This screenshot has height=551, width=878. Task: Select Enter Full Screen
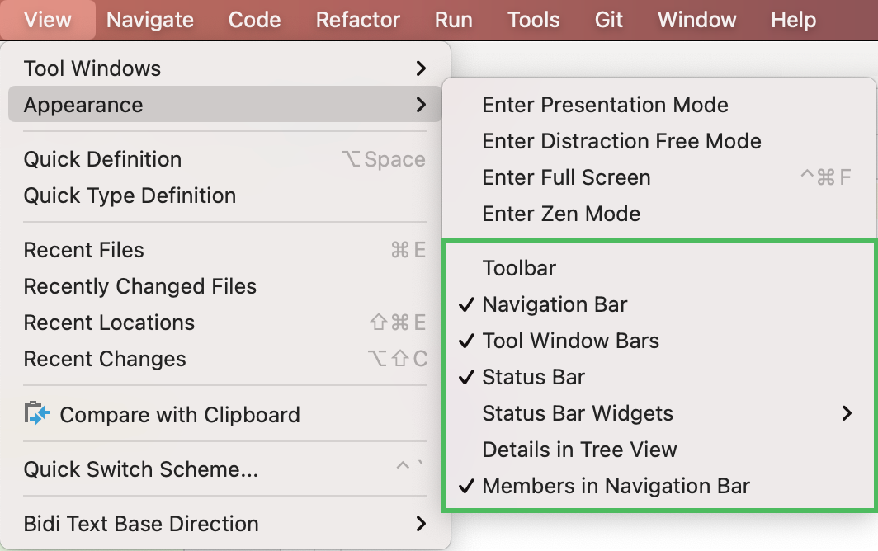click(566, 177)
